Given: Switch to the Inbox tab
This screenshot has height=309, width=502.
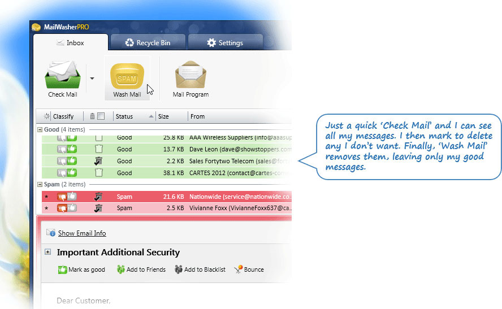Looking at the screenshot, I should coord(71,42).
